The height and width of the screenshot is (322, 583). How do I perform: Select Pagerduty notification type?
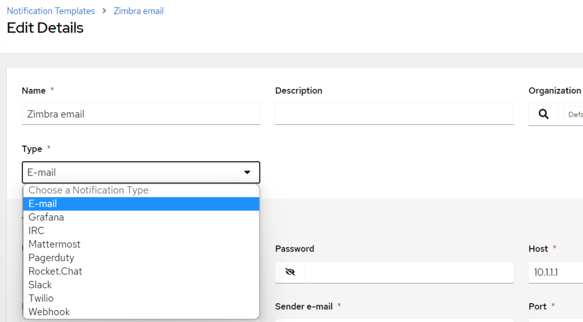pos(51,258)
